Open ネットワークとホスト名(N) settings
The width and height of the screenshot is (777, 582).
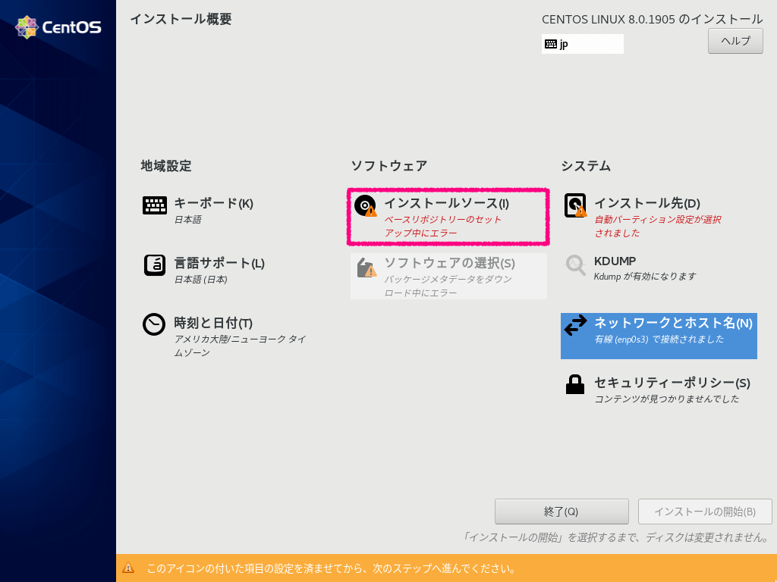coord(659,336)
